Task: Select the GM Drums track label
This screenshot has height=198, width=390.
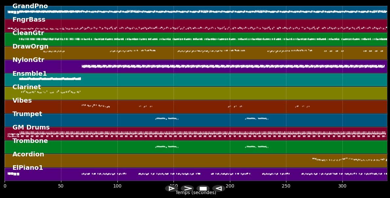Action: click(x=31, y=128)
